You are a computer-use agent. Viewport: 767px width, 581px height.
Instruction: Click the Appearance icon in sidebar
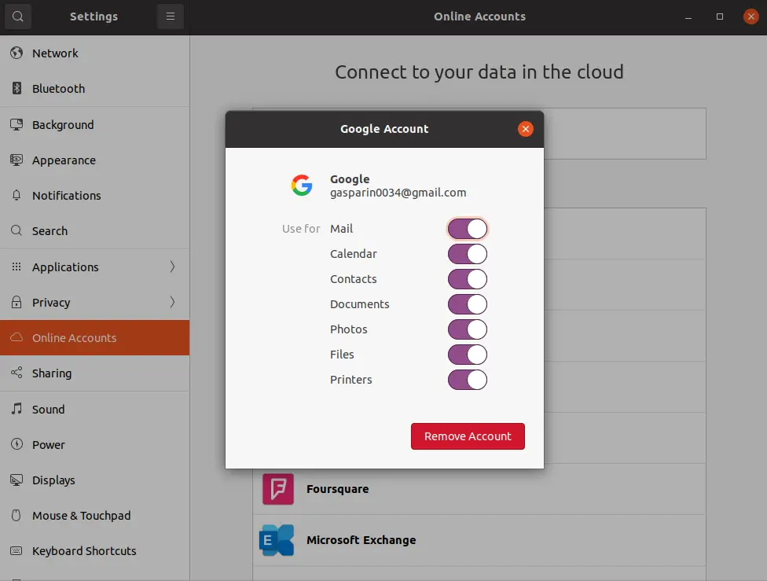pos(17,160)
